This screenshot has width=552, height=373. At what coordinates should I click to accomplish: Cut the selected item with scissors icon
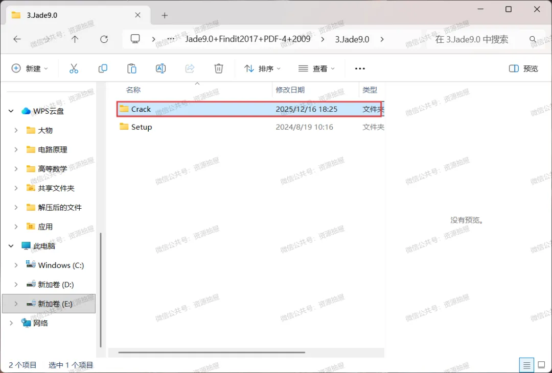pos(74,68)
